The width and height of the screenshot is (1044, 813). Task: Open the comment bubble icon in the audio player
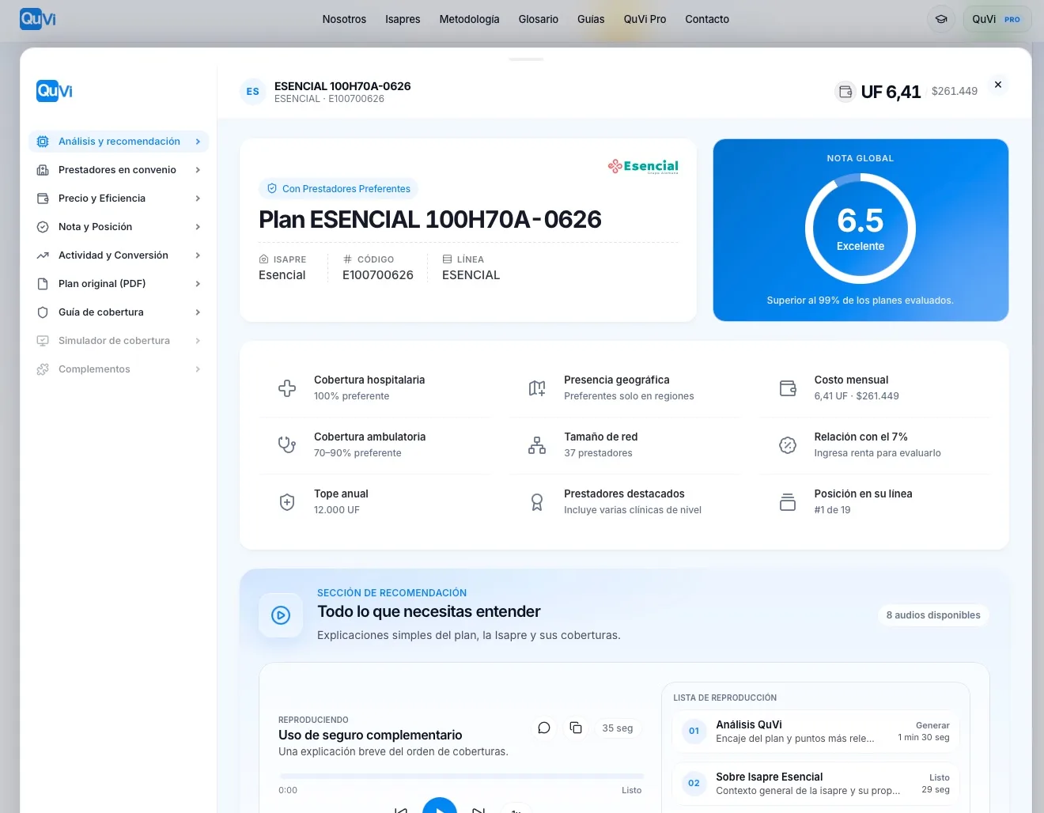click(544, 728)
